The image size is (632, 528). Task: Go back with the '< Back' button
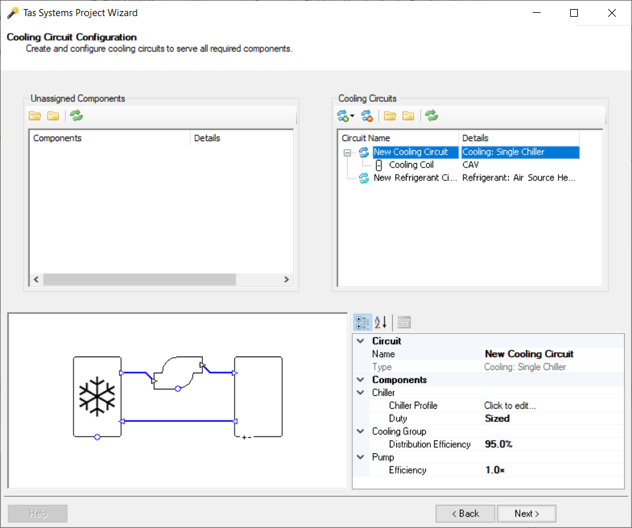pyautogui.click(x=465, y=514)
